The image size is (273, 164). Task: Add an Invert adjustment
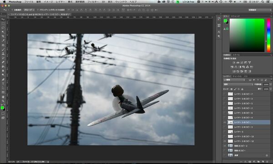(x=234, y=71)
